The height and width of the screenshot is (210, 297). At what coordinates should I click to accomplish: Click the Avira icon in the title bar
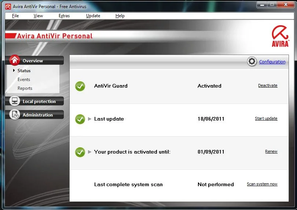pos(8,7)
